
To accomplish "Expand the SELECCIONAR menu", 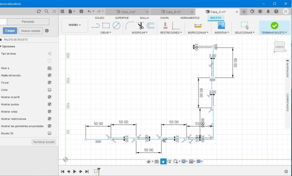I will (245, 33).
